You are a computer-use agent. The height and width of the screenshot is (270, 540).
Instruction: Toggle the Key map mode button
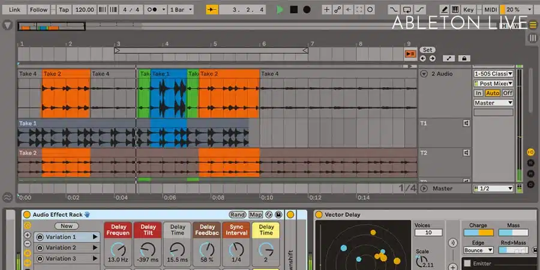point(469,10)
